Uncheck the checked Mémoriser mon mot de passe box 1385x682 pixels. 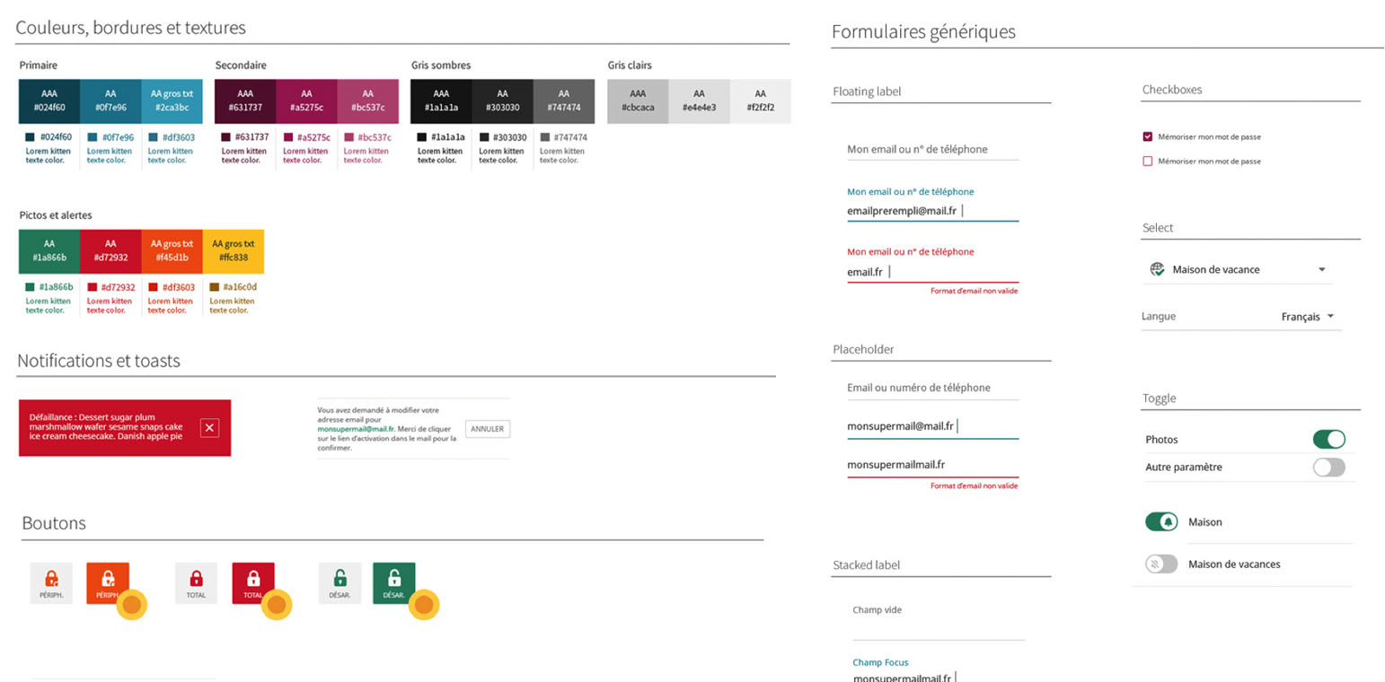1148,136
